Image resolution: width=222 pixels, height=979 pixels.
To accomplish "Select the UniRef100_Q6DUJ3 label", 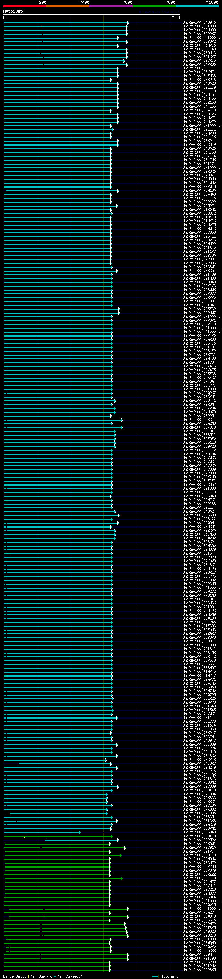I will tap(199, 53).
